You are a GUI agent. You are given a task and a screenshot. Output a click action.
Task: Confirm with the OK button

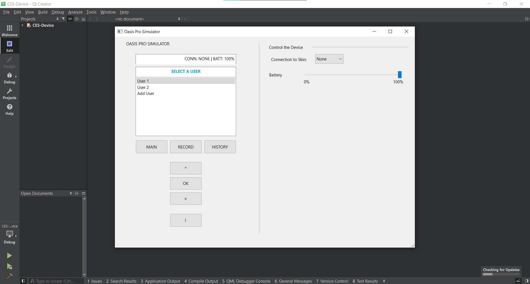186,183
